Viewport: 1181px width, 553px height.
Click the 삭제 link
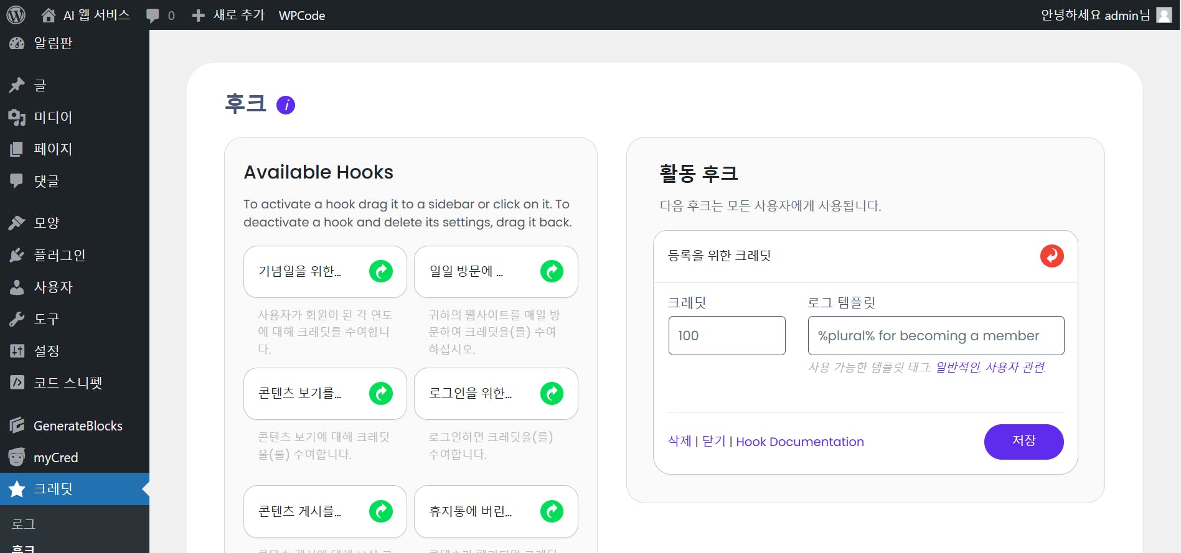[x=680, y=441]
